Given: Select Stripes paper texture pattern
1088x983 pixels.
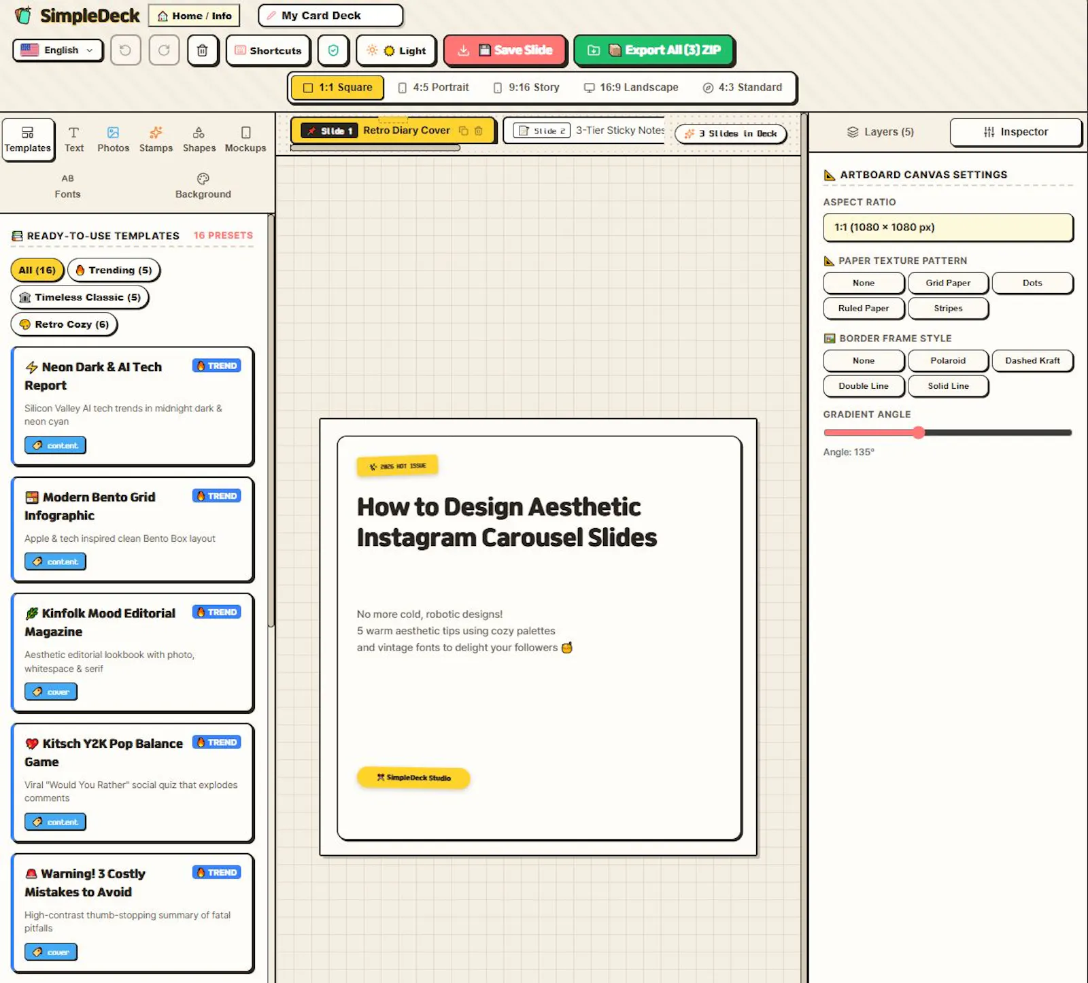Looking at the screenshot, I should coord(948,308).
